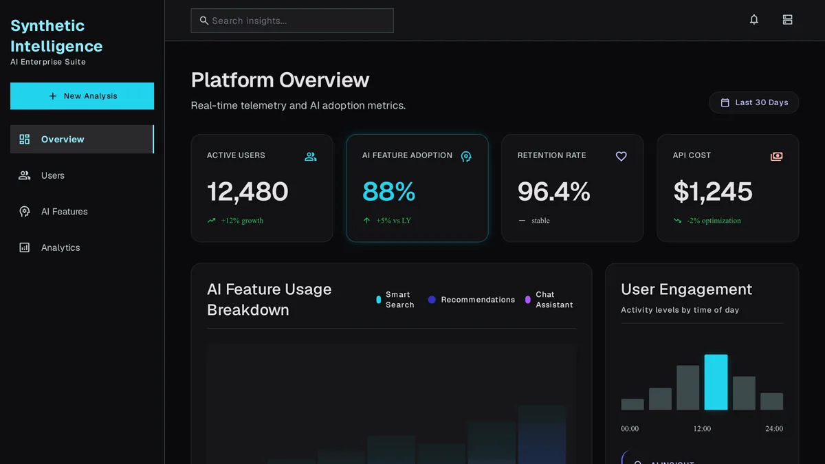Image resolution: width=825 pixels, height=464 pixels.
Task: Click the User Engagement card title
Action: tap(686, 289)
